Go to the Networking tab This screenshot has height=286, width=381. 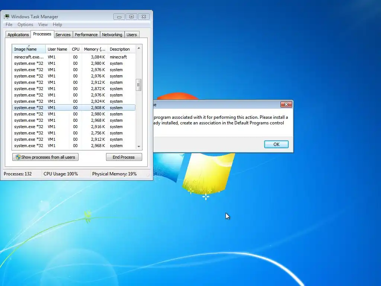pyautogui.click(x=112, y=35)
